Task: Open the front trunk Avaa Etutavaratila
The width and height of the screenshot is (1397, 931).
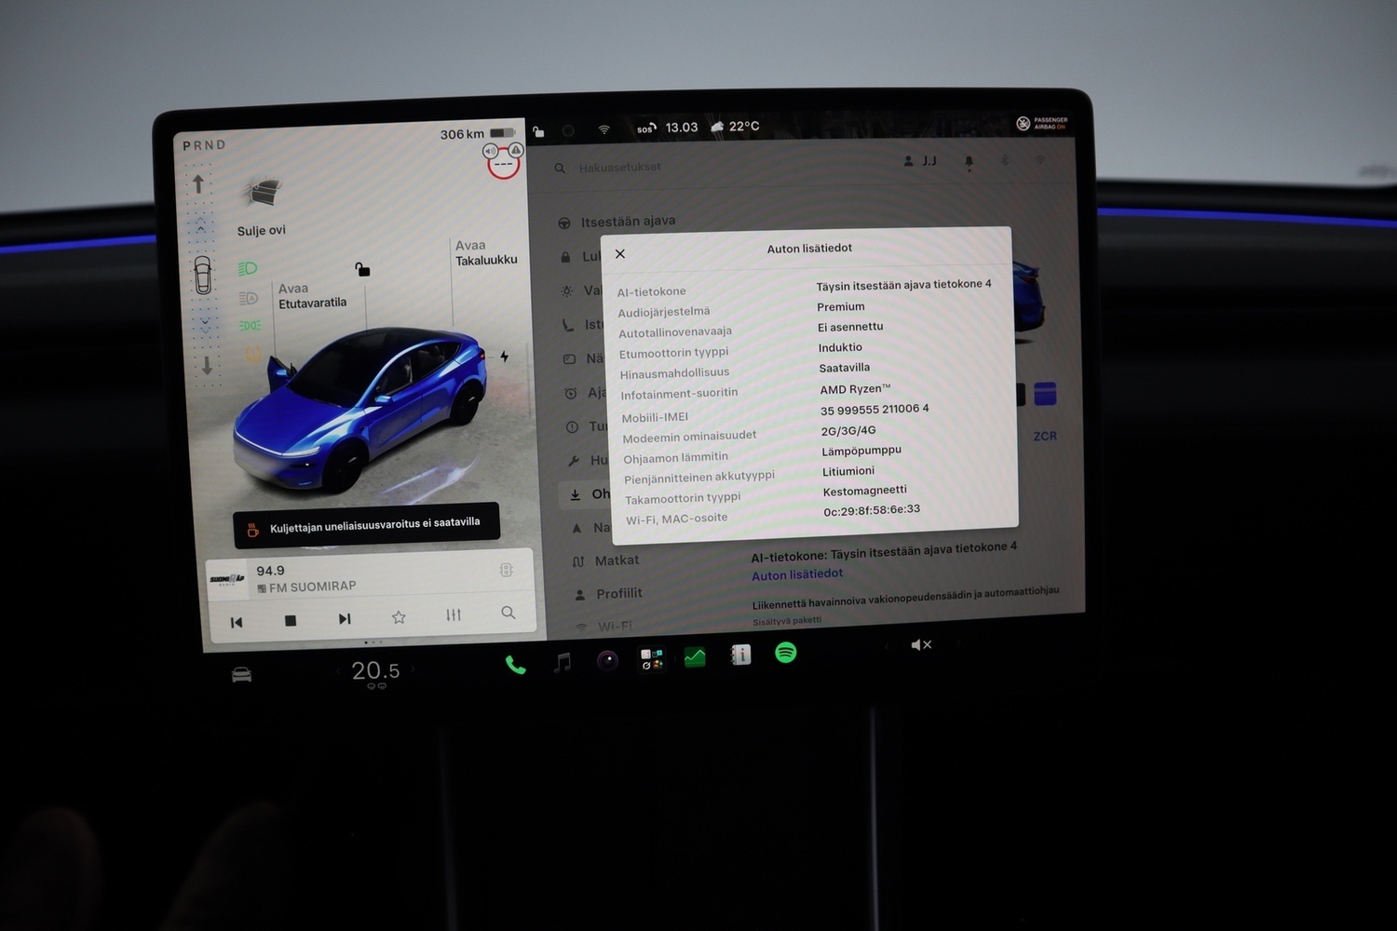Action: [x=312, y=296]
